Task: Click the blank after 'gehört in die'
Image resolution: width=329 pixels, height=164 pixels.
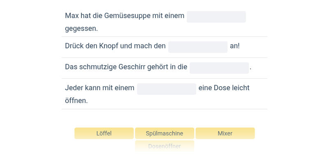Action: [219, 68]
